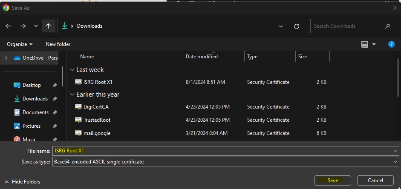Image resolution: width=401 pixels, height=189 pixels.
Task: Go up one folder level
Action: pyautogui.click(x=49, y=26)
